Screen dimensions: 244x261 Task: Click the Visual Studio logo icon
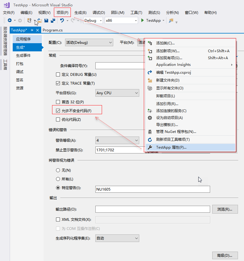point(7,5)
